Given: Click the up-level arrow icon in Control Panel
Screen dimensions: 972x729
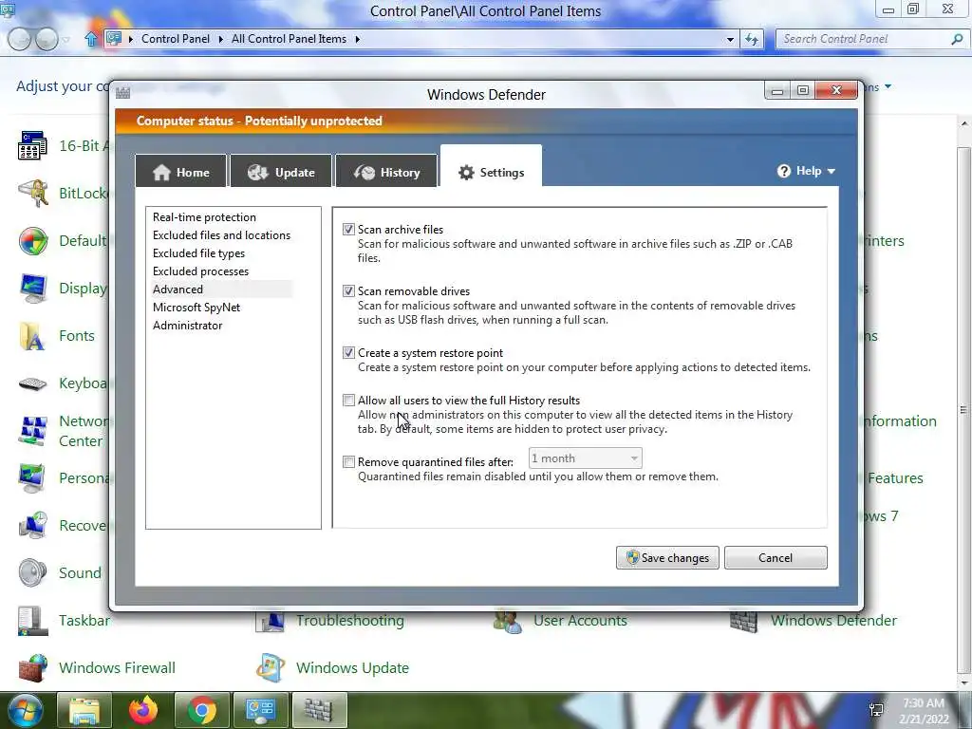Looking at the screenshot, I should coord(91,39).
